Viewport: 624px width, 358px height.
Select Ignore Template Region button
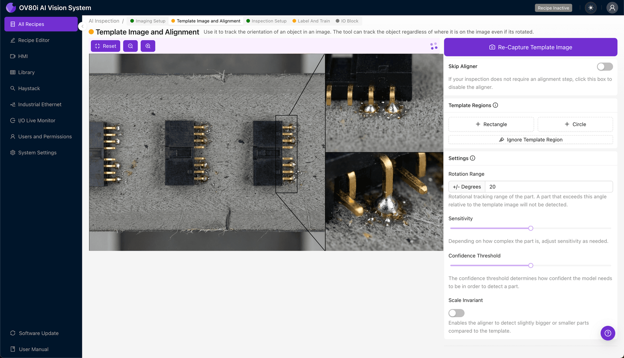[530, 140]
